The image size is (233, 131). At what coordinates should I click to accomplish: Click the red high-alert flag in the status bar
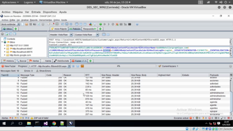pos(11,118)
